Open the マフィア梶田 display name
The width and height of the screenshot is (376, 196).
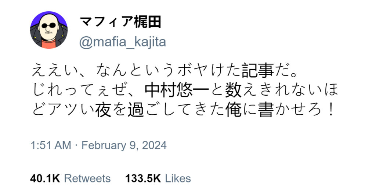pos(120,23)
